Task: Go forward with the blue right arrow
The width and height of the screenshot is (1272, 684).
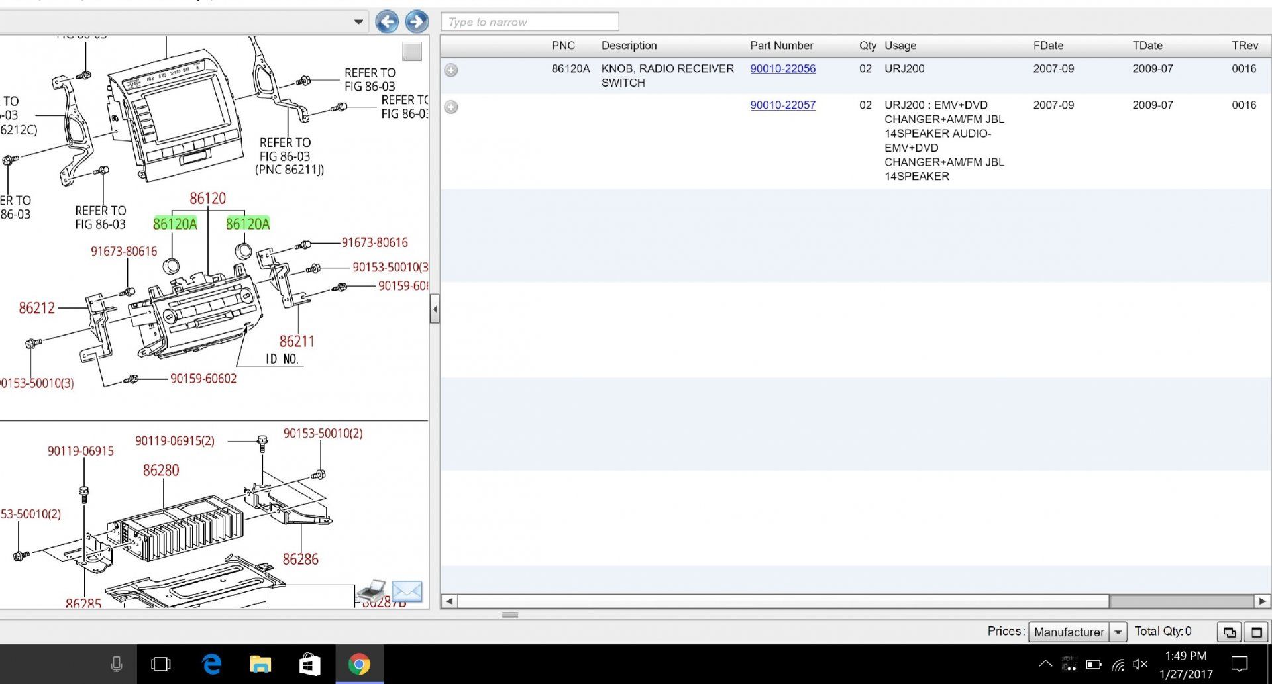Action: [x=417, y=22]
